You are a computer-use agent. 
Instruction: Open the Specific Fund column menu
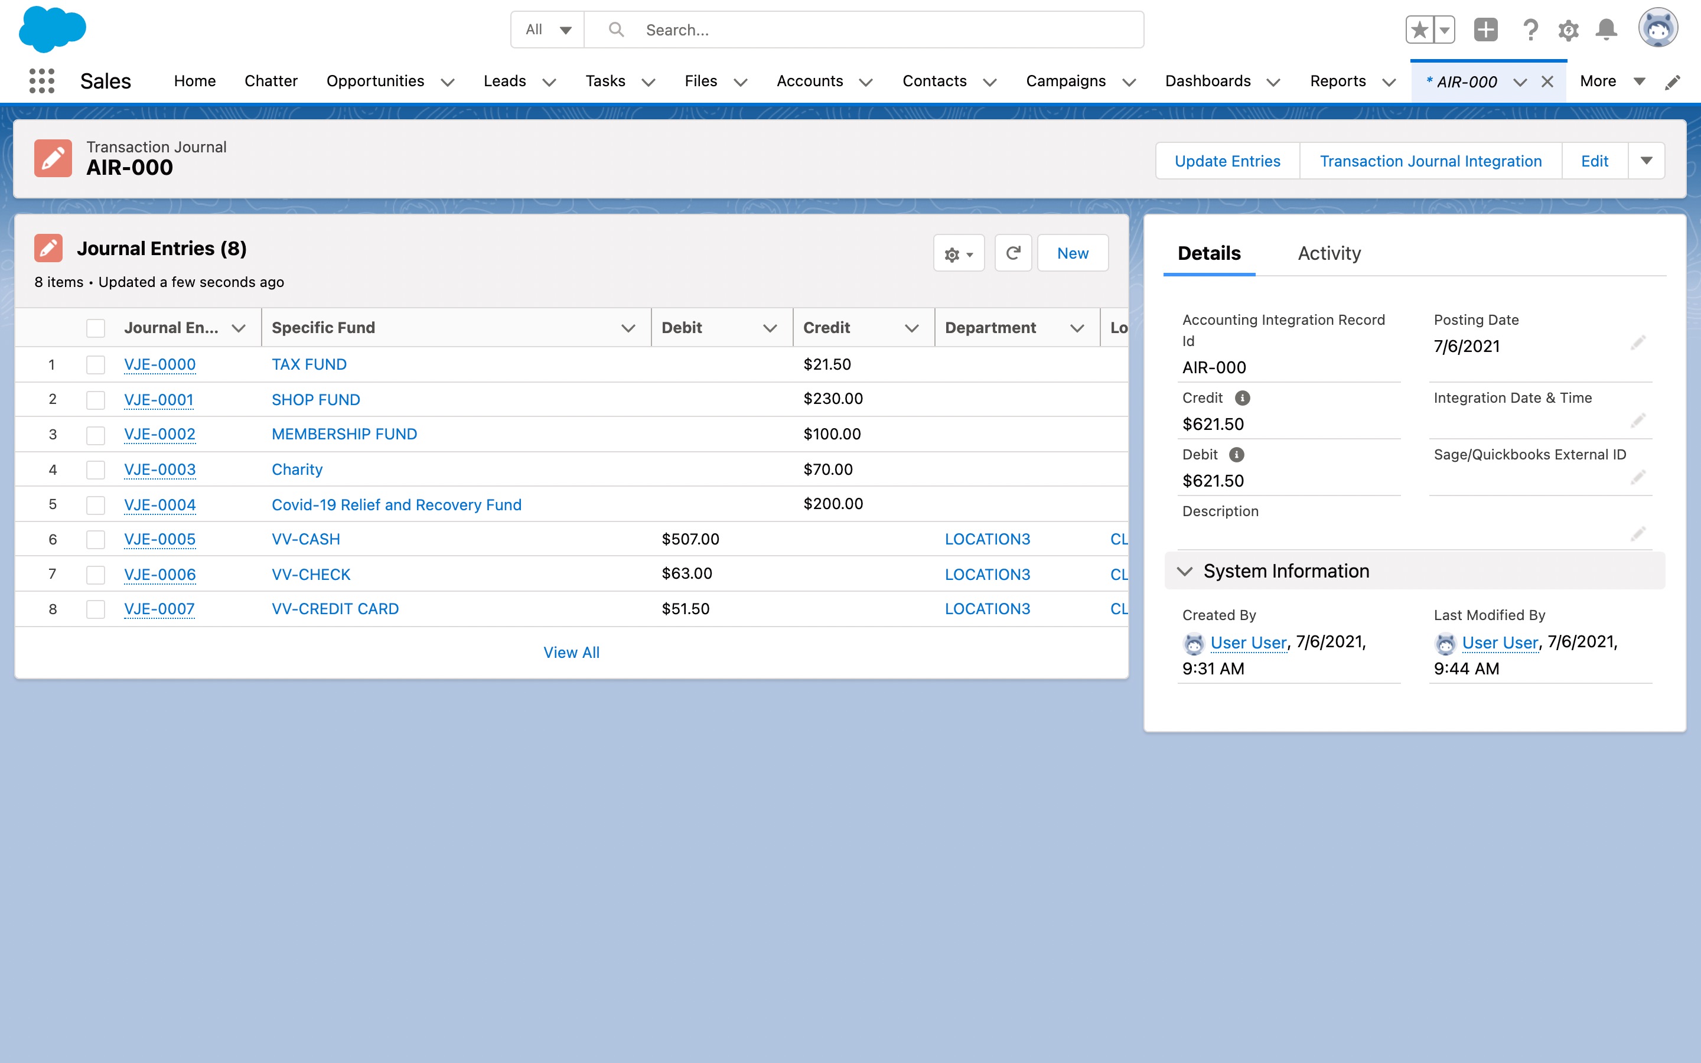click(x=628, y=327)
